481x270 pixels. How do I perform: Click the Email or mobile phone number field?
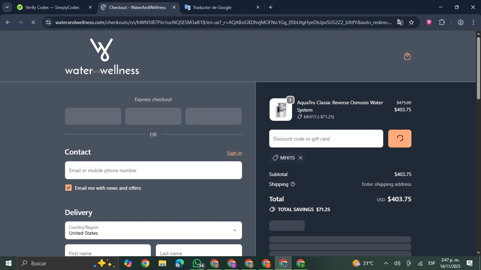[x=153, y=170]
